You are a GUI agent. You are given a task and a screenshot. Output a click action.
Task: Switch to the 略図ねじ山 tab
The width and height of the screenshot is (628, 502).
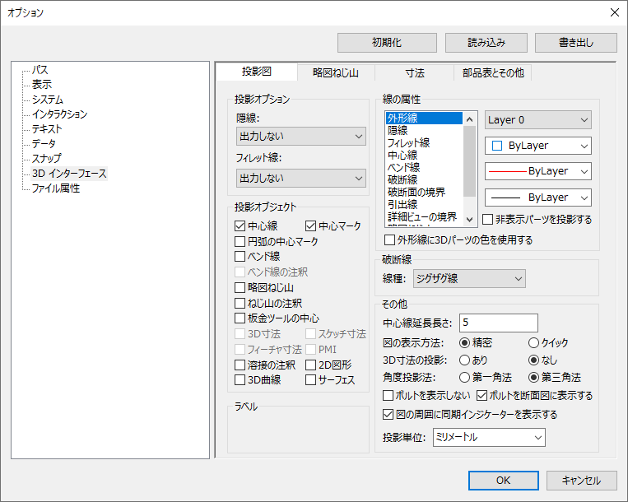pyautogui.click(x=336, y=73)
